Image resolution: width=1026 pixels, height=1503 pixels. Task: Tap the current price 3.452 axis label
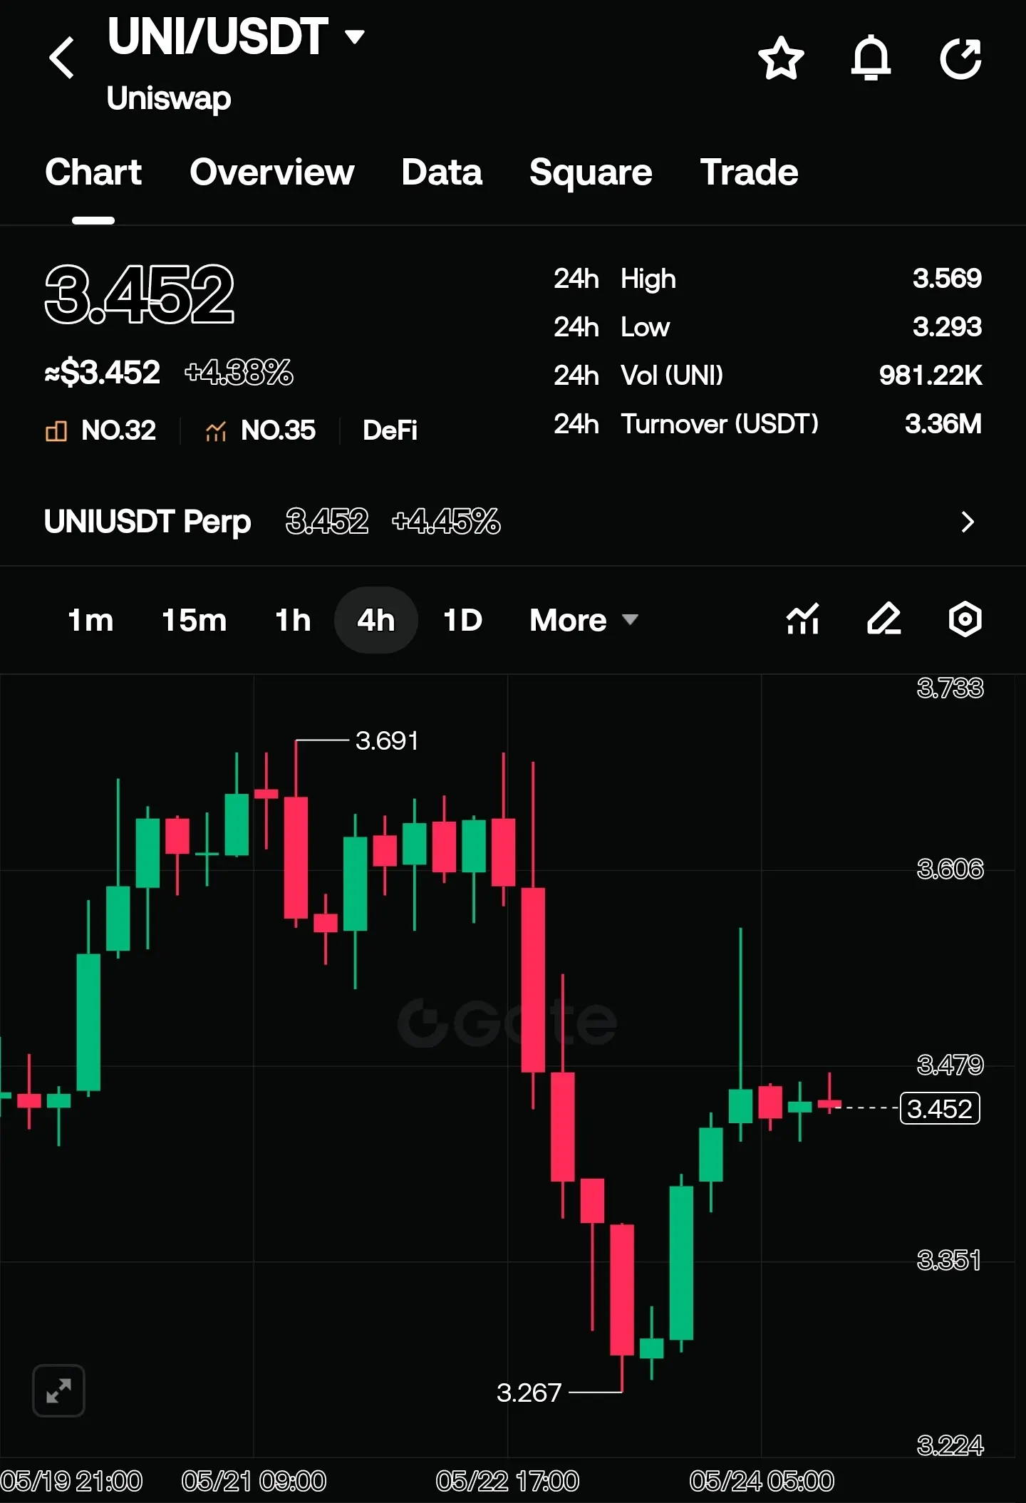pos(940,1108)
